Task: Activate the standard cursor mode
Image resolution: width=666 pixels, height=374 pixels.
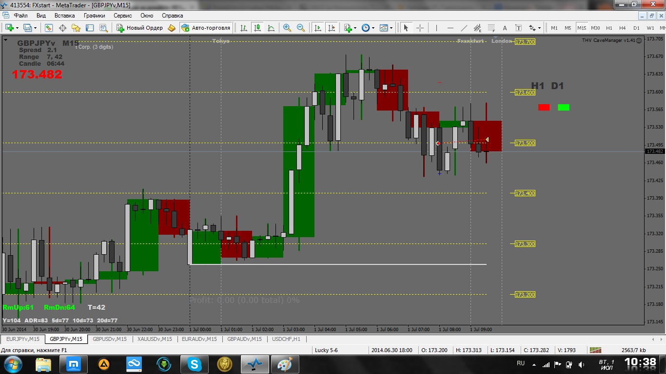Action: (406, 28)
